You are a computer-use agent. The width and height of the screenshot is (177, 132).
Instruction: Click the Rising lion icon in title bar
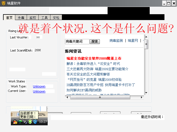point(3,3)
